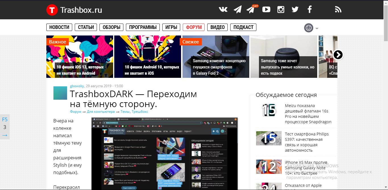Open '10 фишек iOS 13' carousel card
388x190 pixels.
pos(80,57)
